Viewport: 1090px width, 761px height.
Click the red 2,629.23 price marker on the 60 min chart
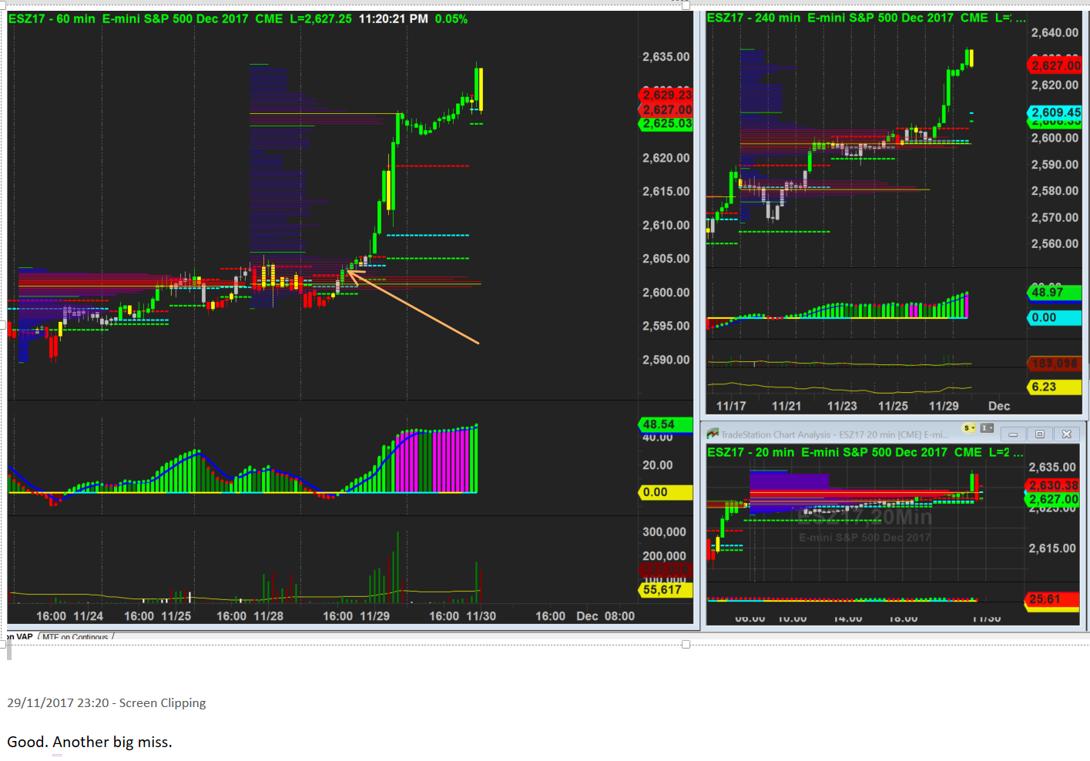click(666, 96)
